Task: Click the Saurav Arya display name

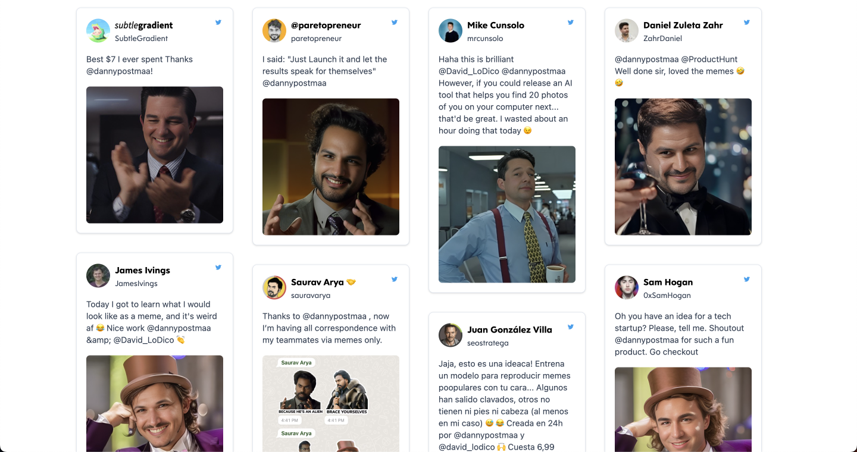Action: [317, 282]
